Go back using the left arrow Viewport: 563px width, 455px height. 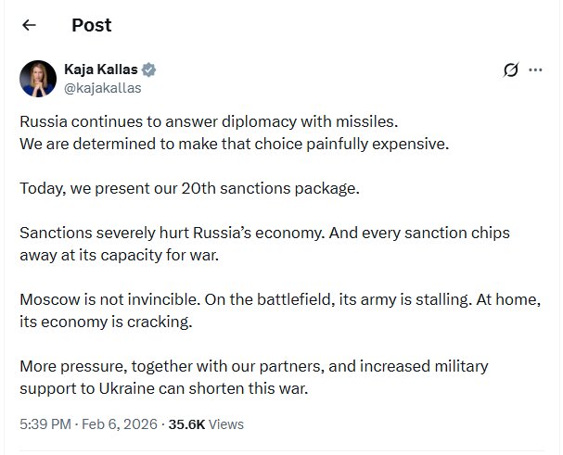(29, 25)
